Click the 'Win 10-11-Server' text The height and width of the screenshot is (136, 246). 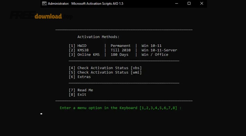(x=159, y=50)
